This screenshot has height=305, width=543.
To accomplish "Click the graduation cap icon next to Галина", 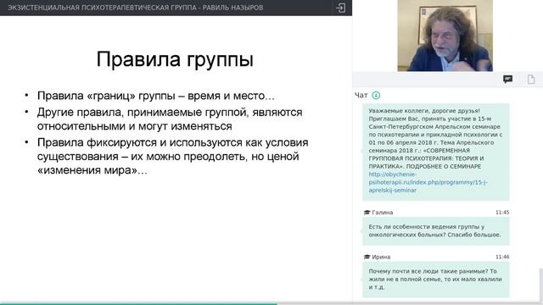I will pyautogui.click(x=367, y=213).
